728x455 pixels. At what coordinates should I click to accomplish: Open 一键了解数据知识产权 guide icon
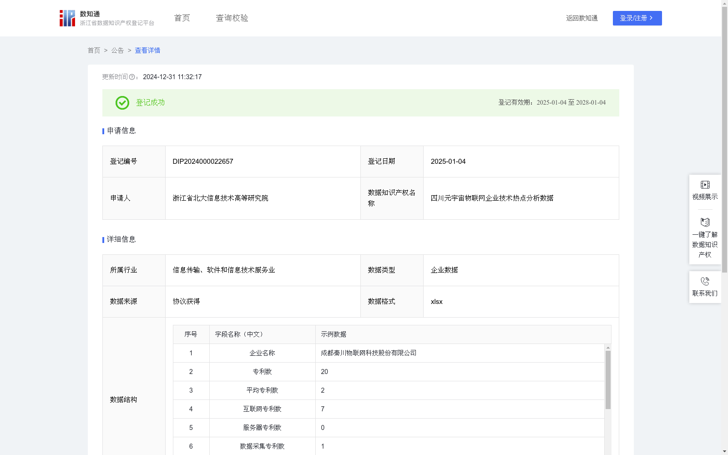pos(705,222)
